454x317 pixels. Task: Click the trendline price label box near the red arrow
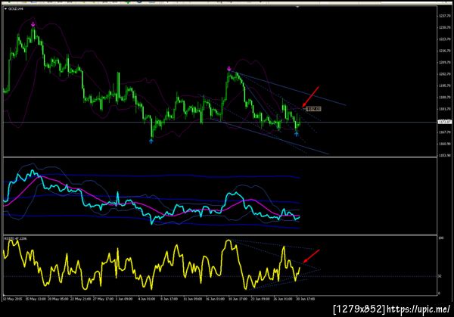point(313,109)
